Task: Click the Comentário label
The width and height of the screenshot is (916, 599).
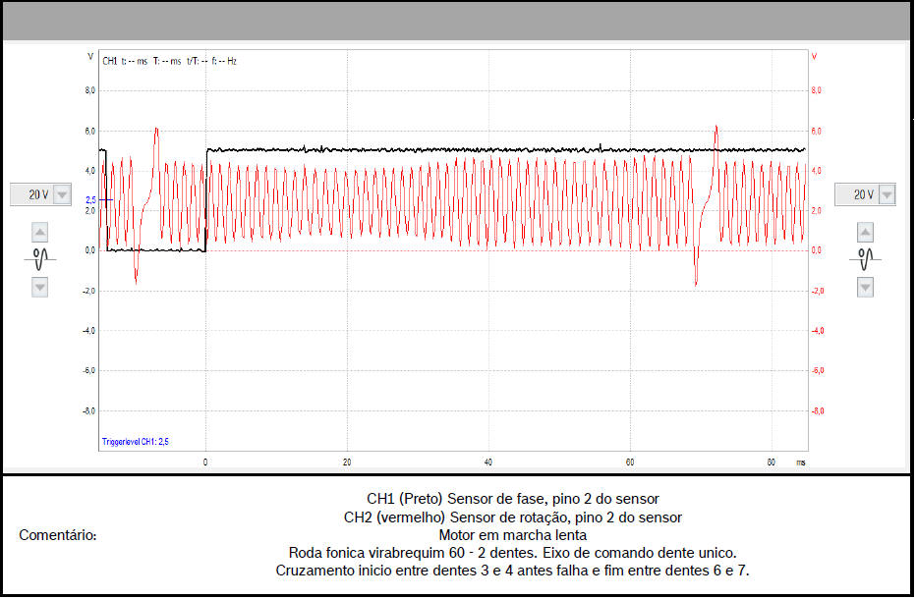Action: point(58,535)
